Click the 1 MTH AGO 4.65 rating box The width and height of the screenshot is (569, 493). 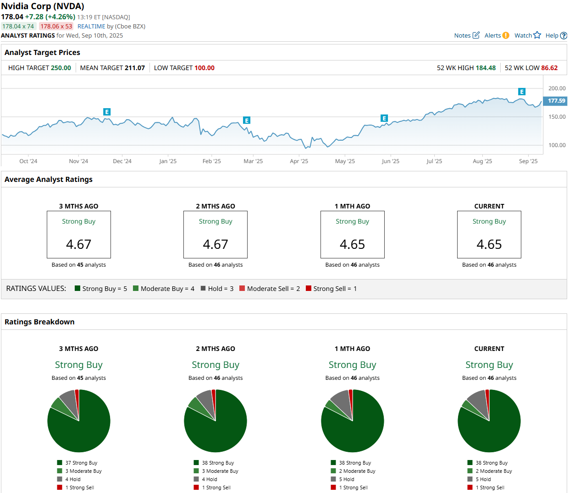tap(353, 235)
